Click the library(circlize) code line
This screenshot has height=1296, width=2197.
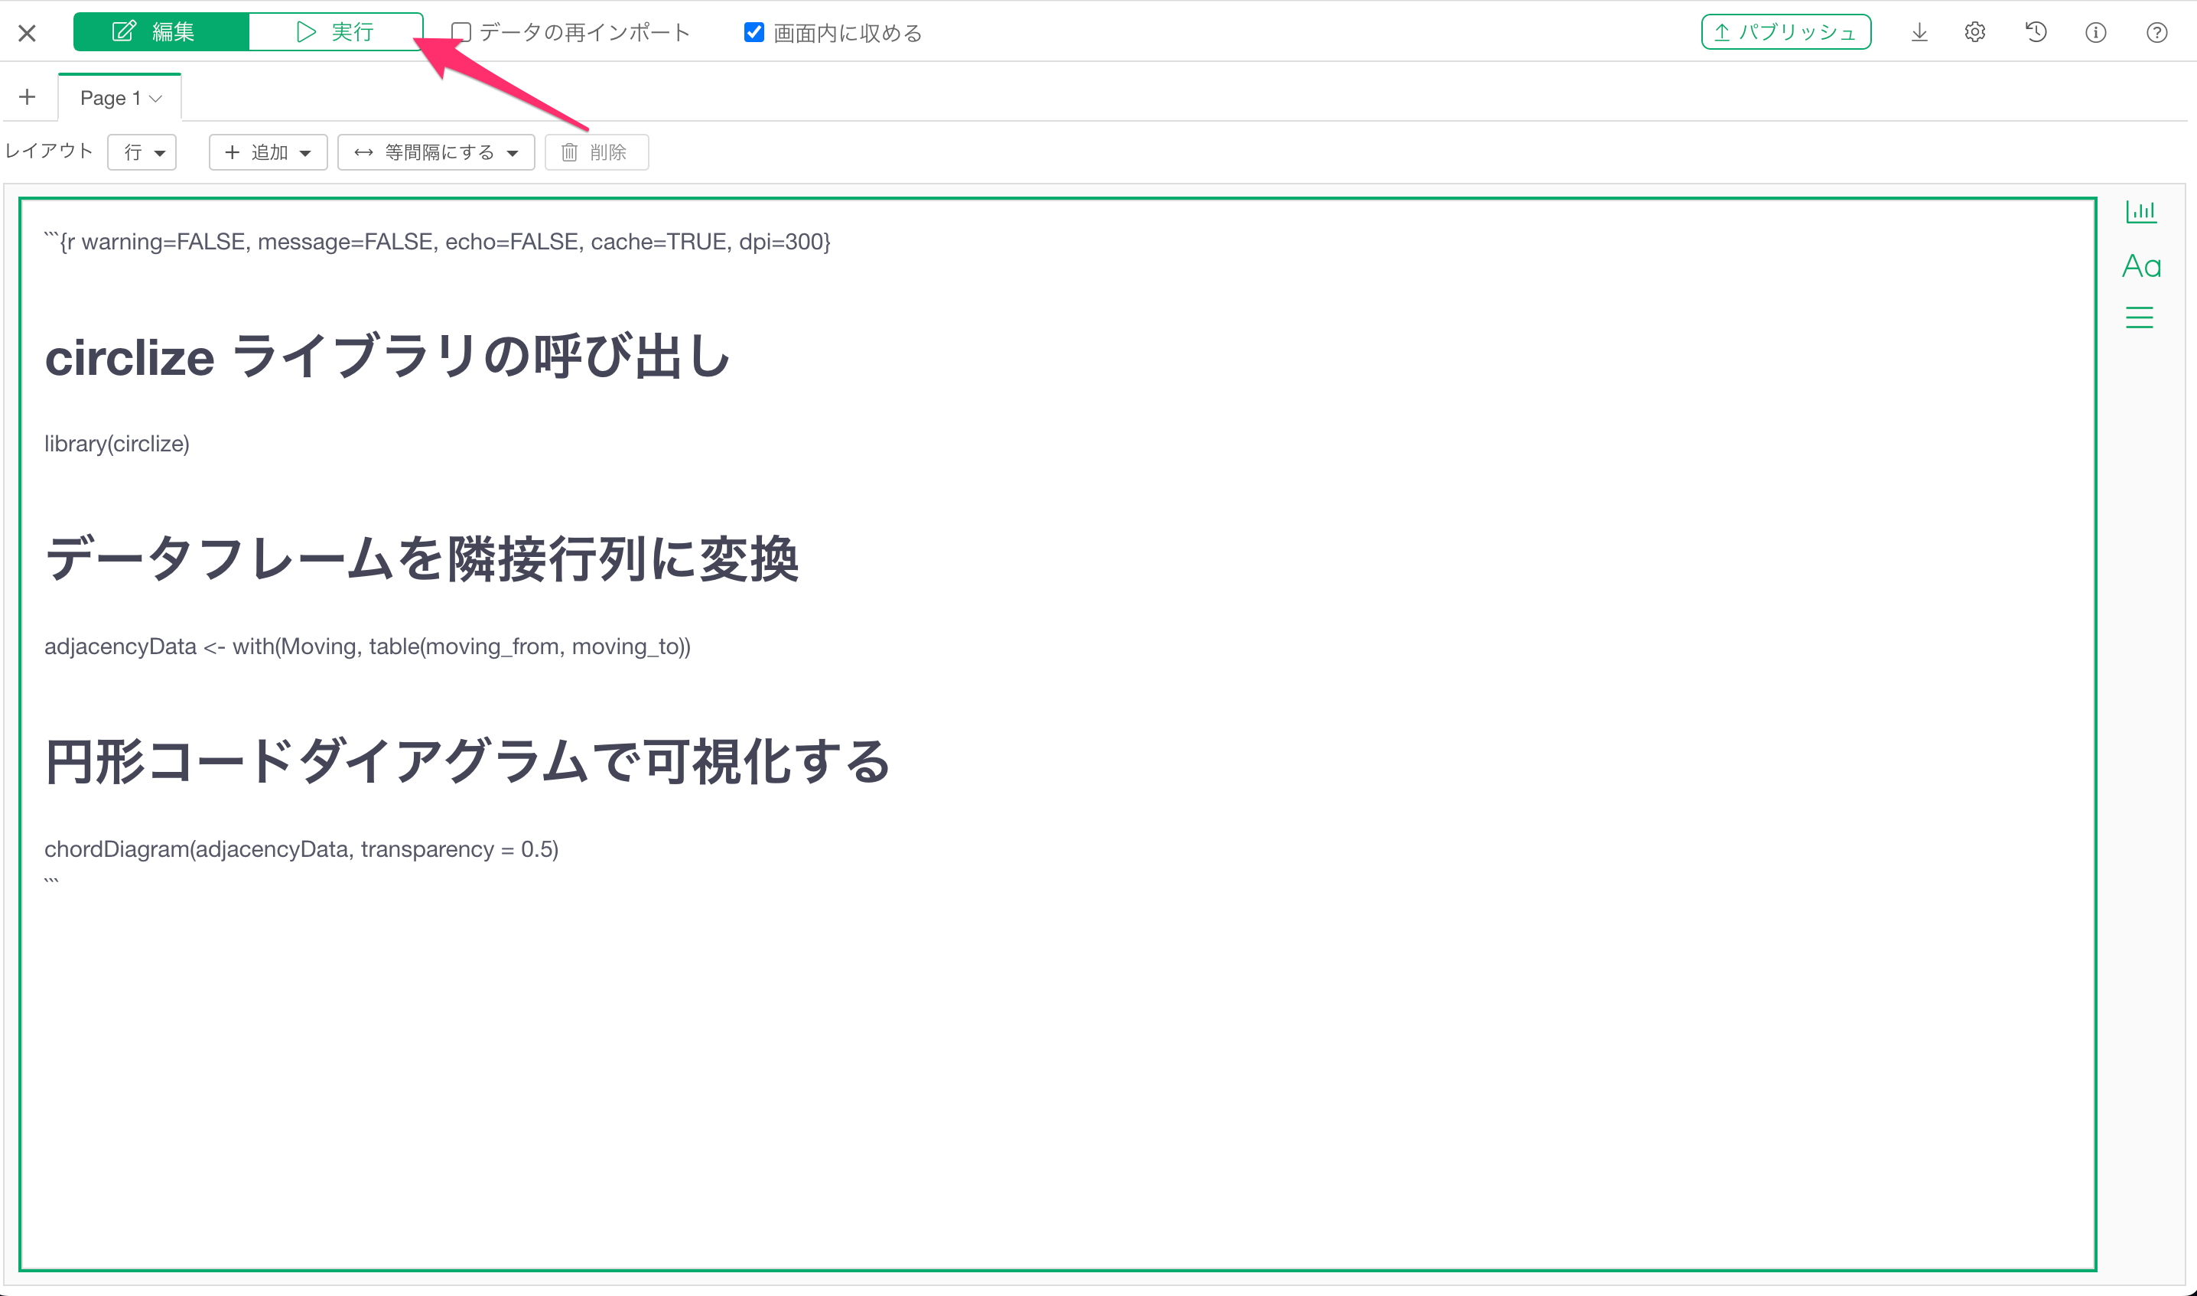[x=117, y=444]
